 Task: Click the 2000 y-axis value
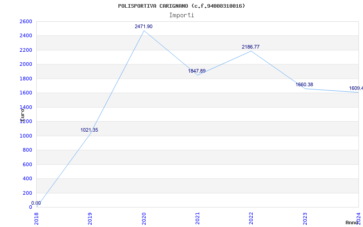26,64
